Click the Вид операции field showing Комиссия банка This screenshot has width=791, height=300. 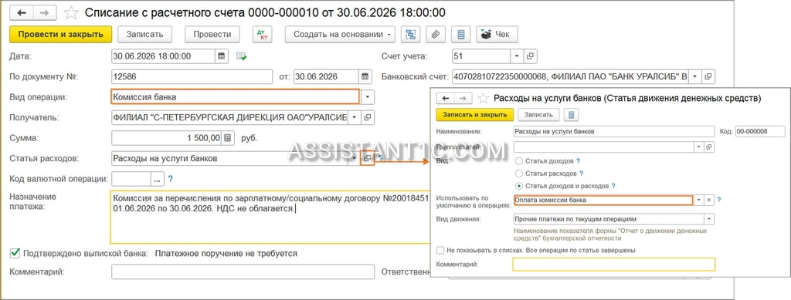tap(235, 96)
